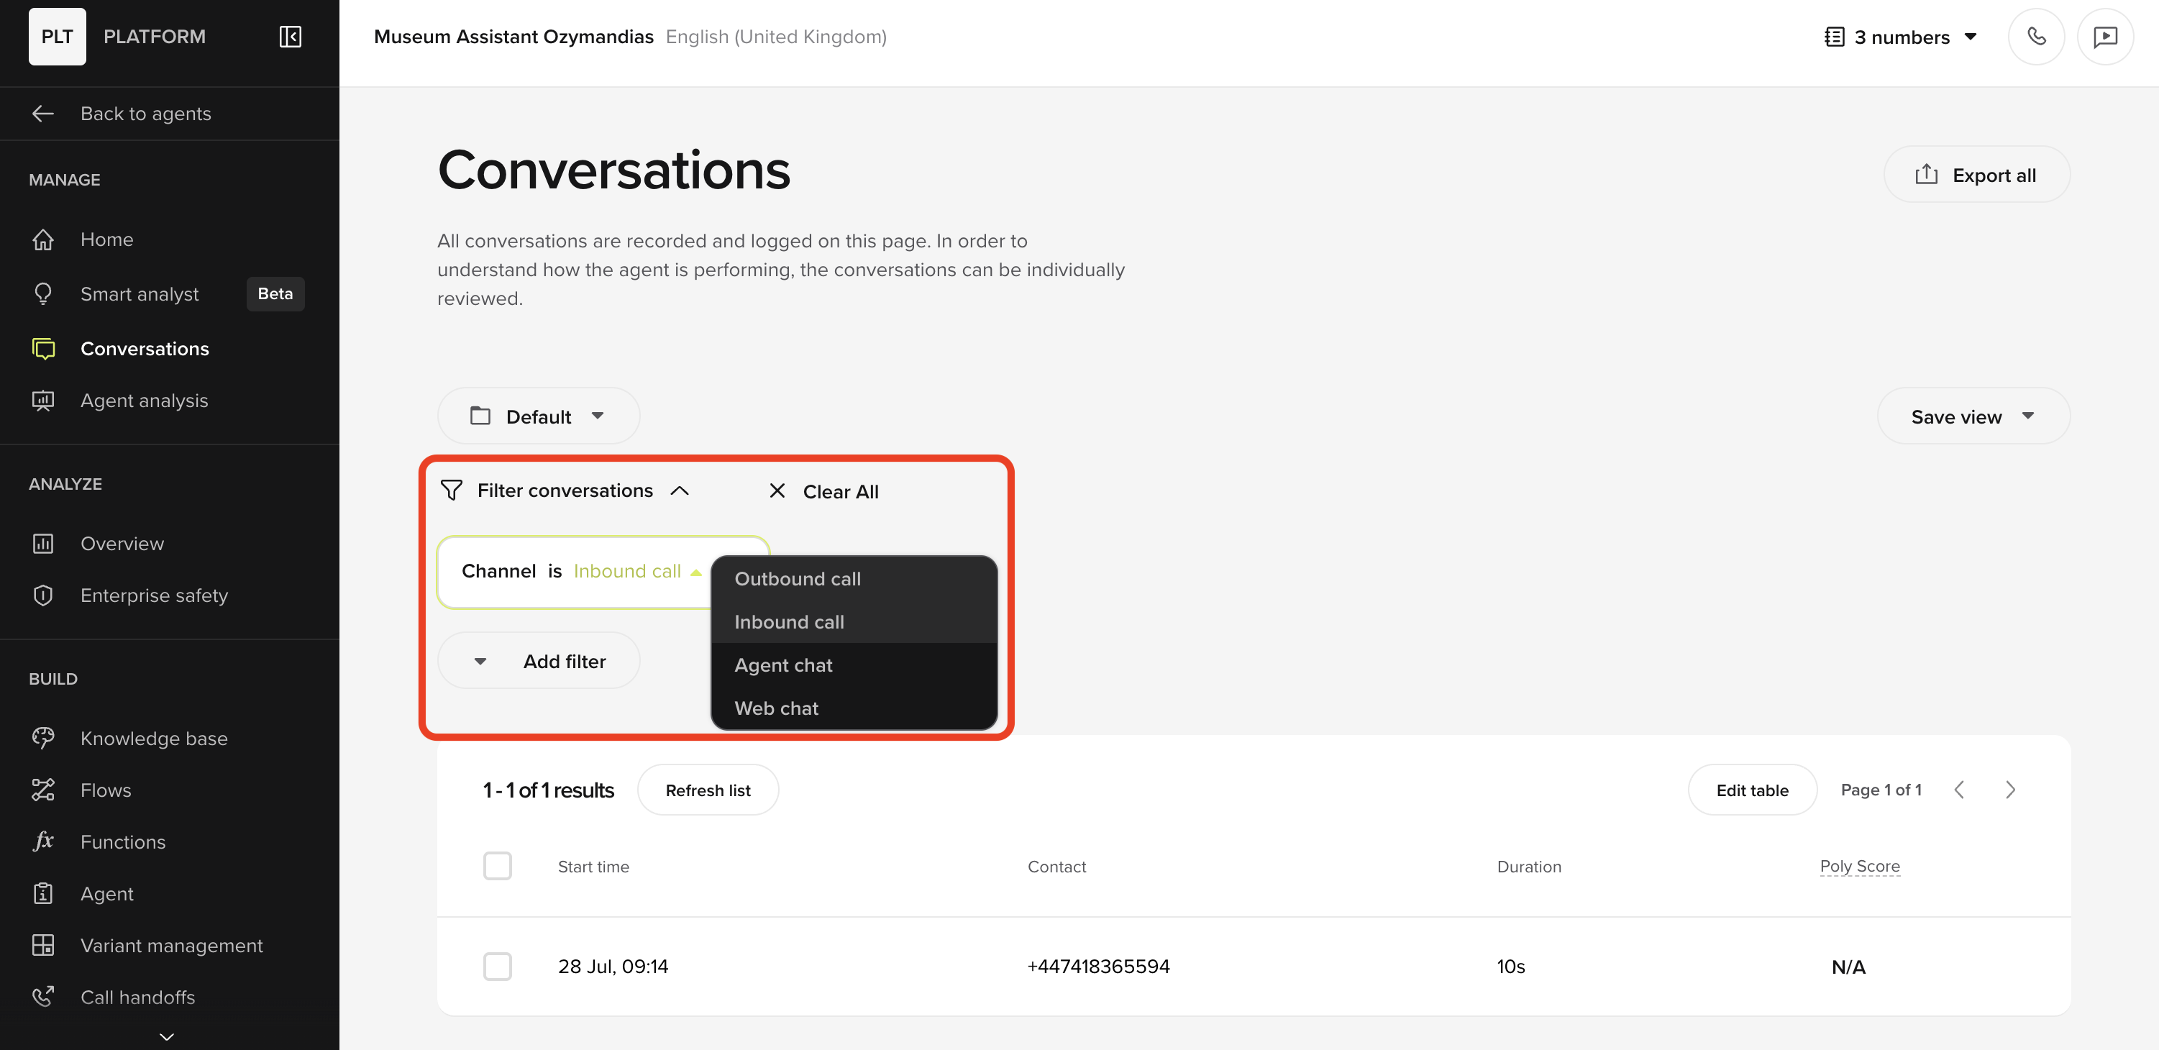Screen dimensions: 2159x1050
Task: Open the chat playback icon top right
Action: 2104,37
